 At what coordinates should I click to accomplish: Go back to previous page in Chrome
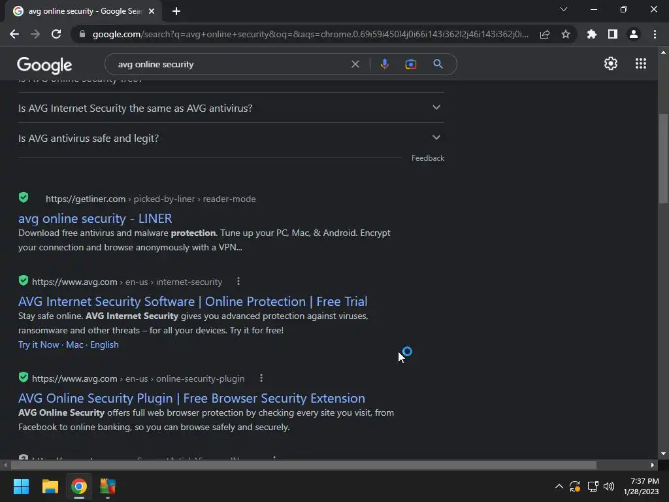(x=14, y=34)
